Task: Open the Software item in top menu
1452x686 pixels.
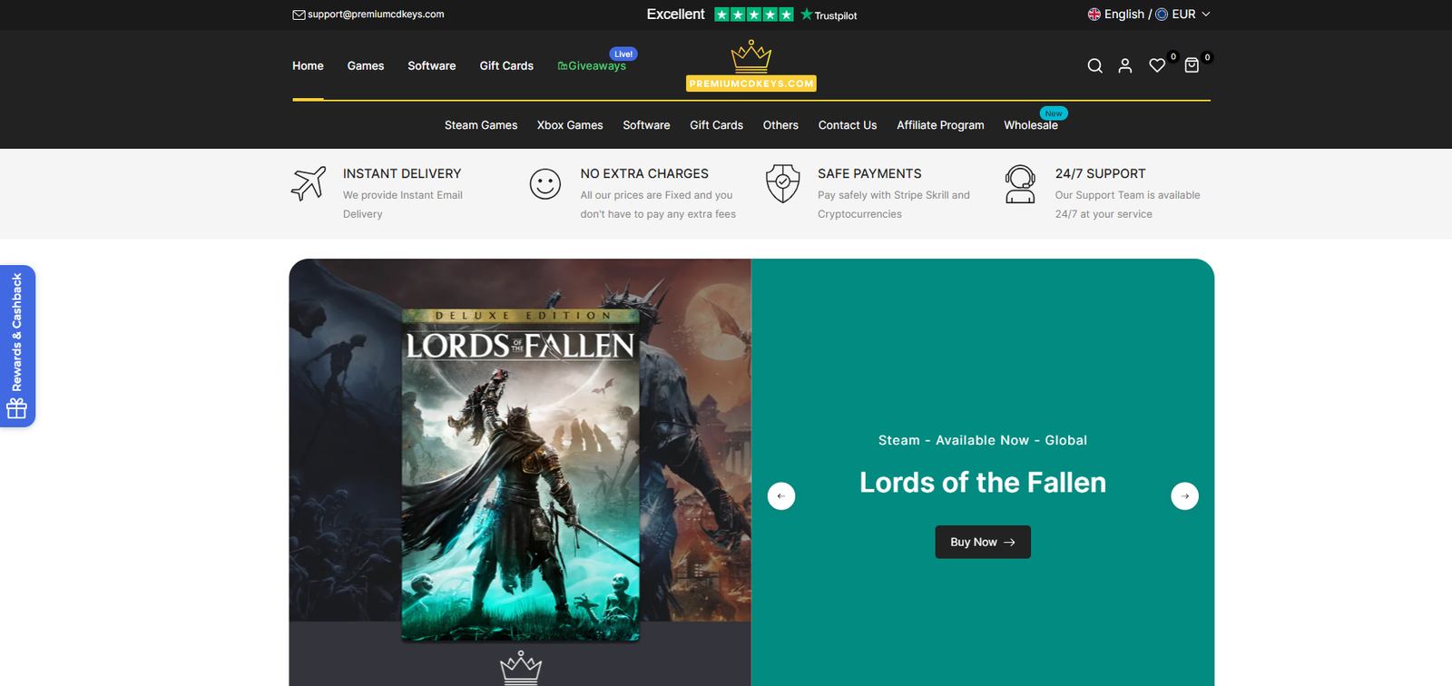Action: (432, 66)
